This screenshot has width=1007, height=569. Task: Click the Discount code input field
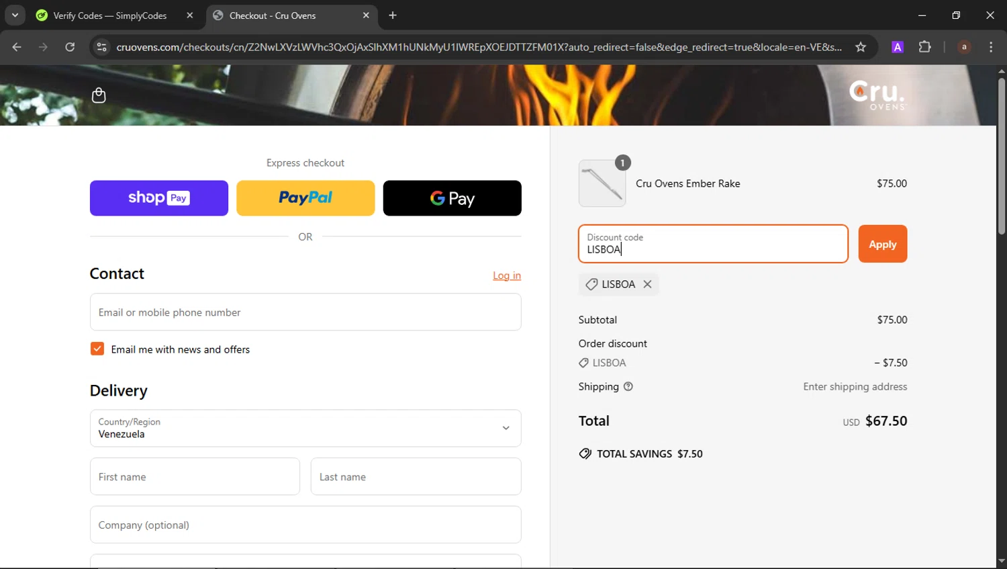coord(714,244)
